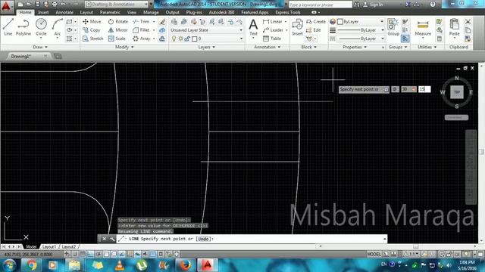Click the Leader annotation tool
Image resolution: width=485 pixels, height=272 pixels.
(x=273, y=30)
